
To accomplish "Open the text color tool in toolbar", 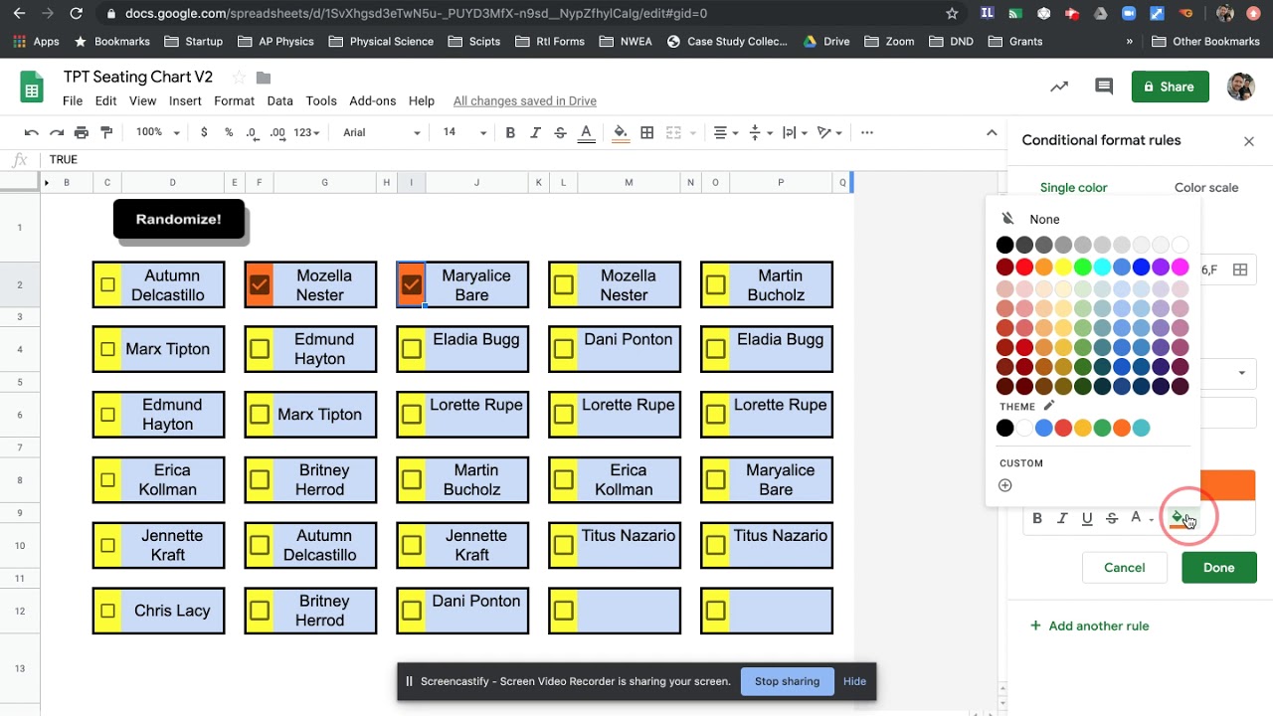I will tap(587, 132).
